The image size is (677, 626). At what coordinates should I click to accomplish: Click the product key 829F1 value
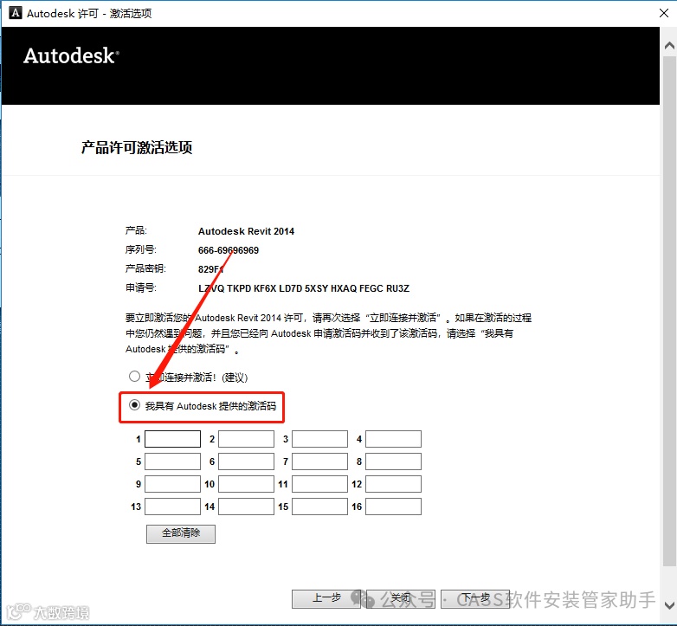tap(210, 269)
